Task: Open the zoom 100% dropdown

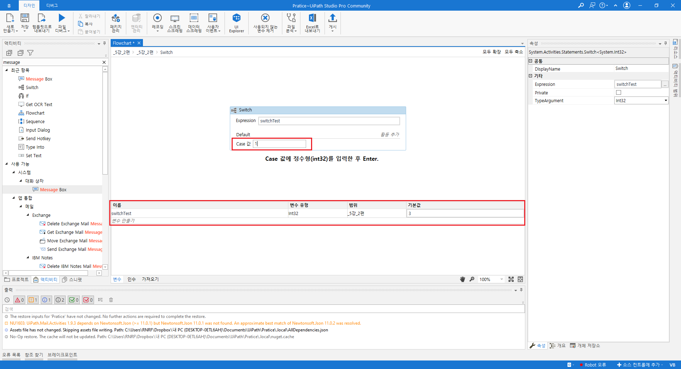Action: coord(502,279)
